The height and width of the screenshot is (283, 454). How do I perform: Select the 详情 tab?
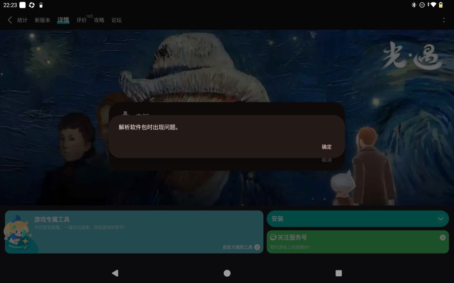click(x=63, y=20)
